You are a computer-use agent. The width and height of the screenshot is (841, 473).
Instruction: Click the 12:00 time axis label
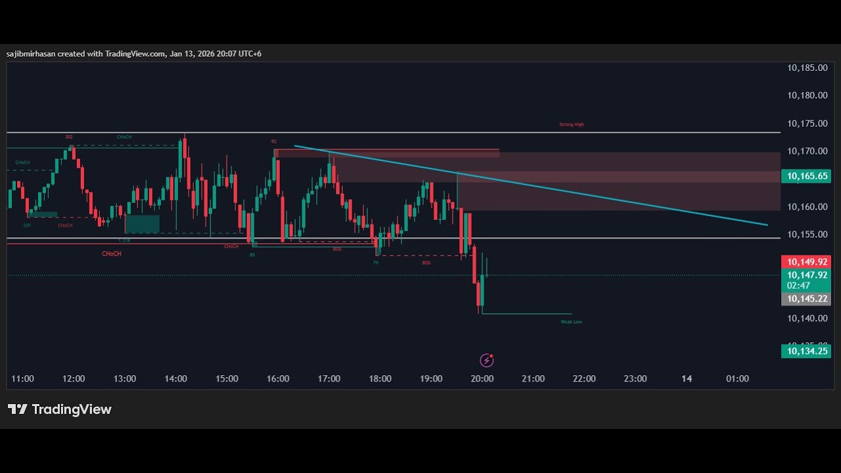(74, 379)
